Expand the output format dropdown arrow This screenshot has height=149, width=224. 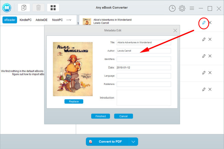133,142
